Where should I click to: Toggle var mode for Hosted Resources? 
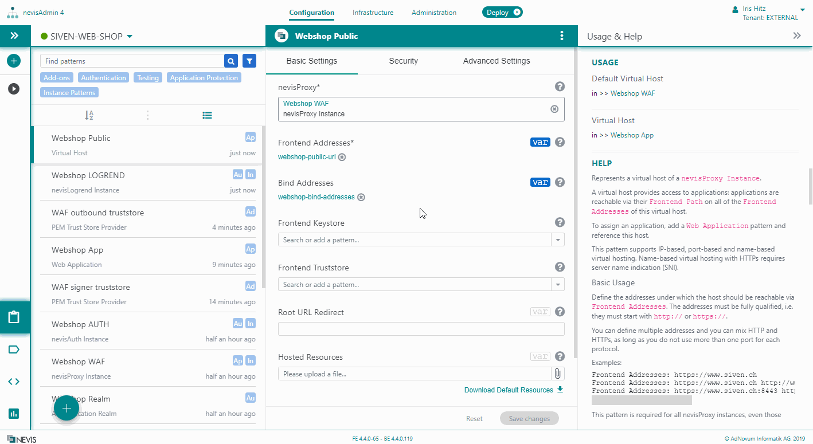[x=540, y=356]
